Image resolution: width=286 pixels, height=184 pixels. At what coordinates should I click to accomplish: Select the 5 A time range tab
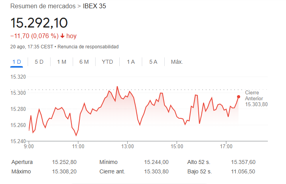(153, 62)
